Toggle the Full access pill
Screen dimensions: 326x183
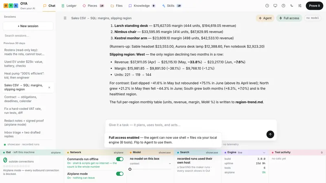coord(289,18)
